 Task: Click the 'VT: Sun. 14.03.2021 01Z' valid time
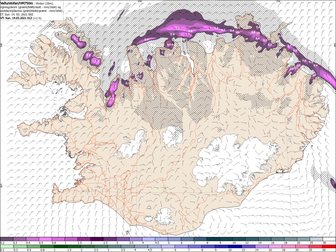16,18
